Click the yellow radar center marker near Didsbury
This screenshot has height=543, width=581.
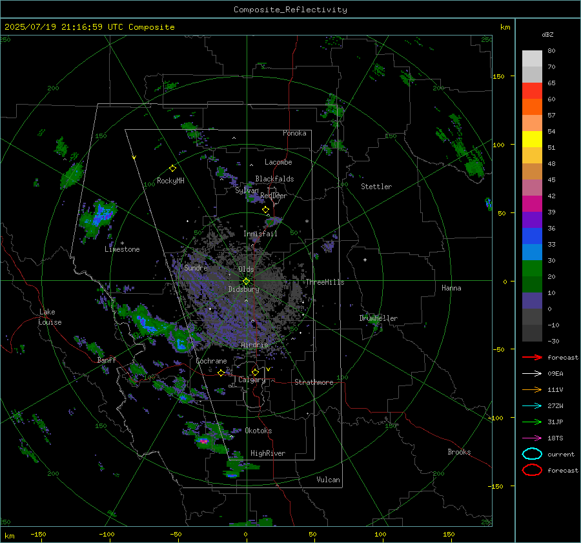click(247, 282)
